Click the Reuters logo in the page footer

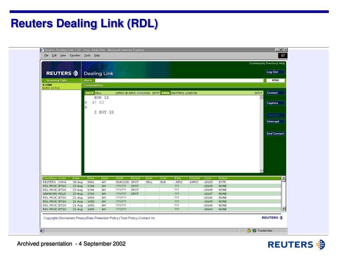272,218
